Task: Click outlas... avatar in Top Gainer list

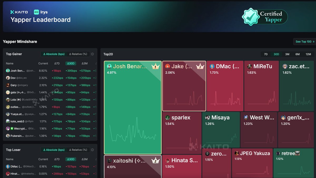Action: (8, 107)
